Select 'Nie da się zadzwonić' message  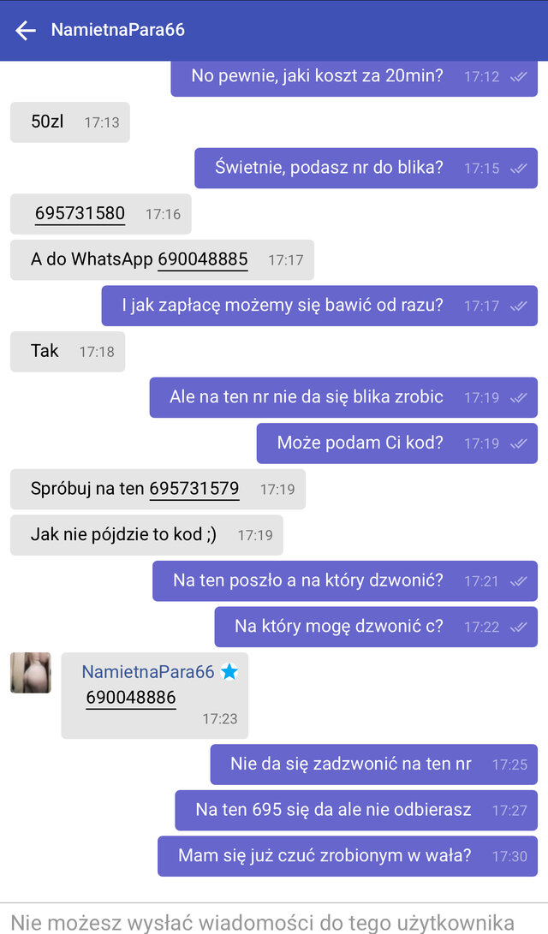pos(374,764)
